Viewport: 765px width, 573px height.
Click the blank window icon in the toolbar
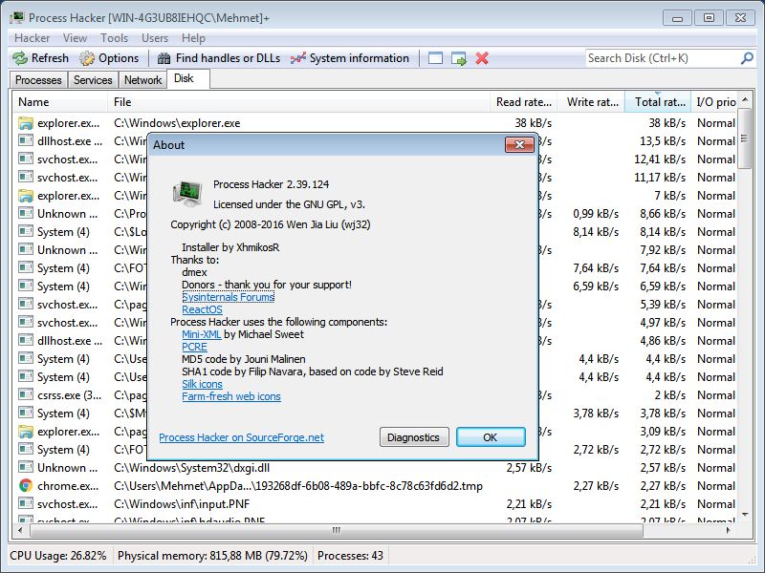435,58
